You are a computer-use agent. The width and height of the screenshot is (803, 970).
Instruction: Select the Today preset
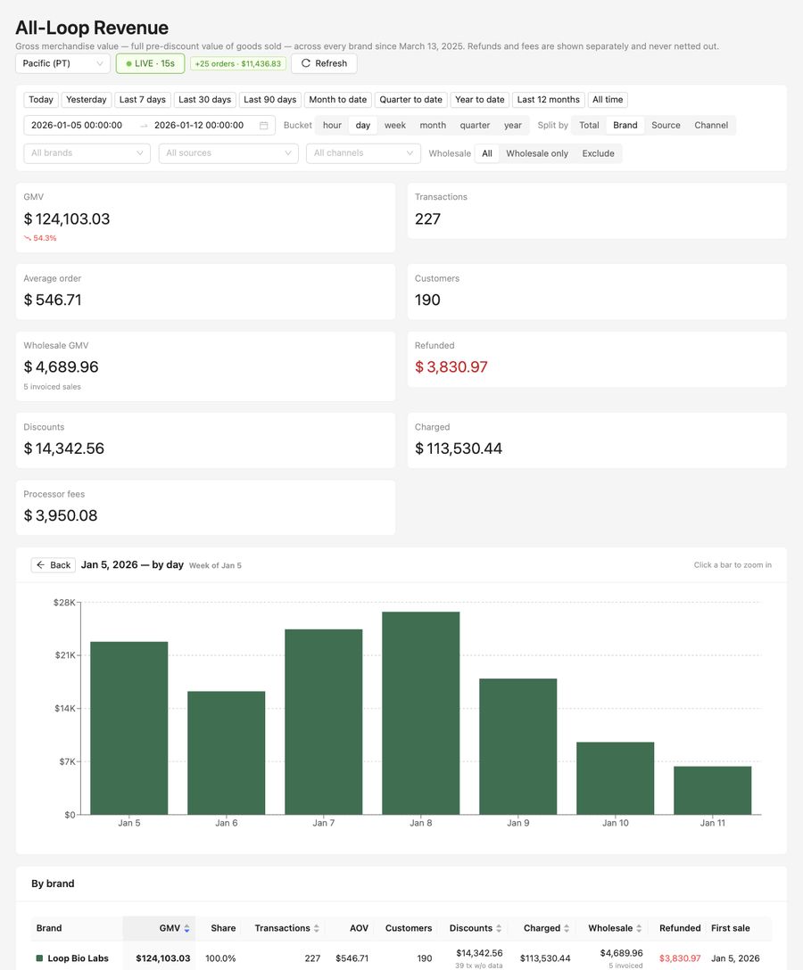click(x=41, y=100)
